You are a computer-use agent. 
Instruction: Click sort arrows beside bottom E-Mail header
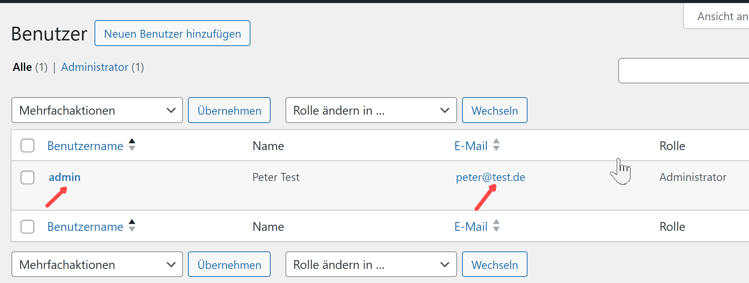pyautogui.click(x=496, y=226)
